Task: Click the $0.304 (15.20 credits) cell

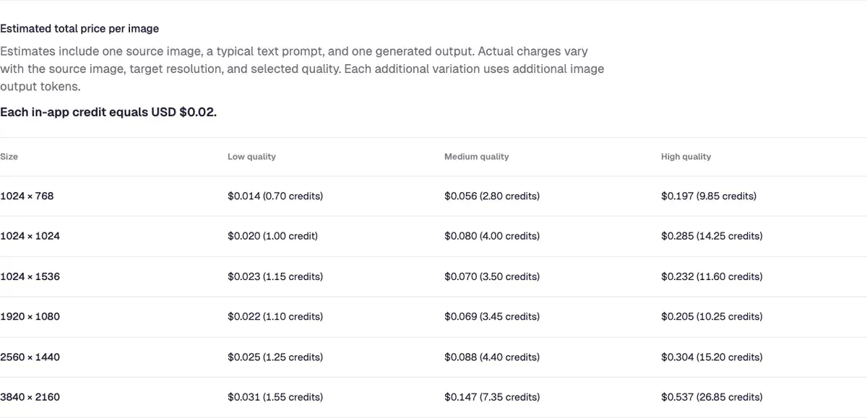Action: pos(712,357)
